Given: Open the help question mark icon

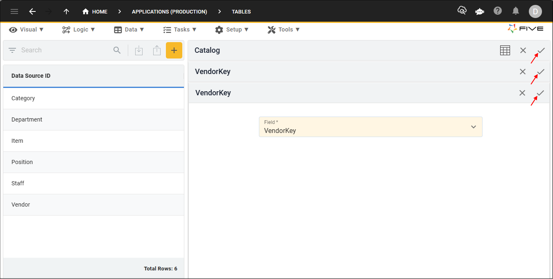Looking at the screenshot, I should coord(498,11).
